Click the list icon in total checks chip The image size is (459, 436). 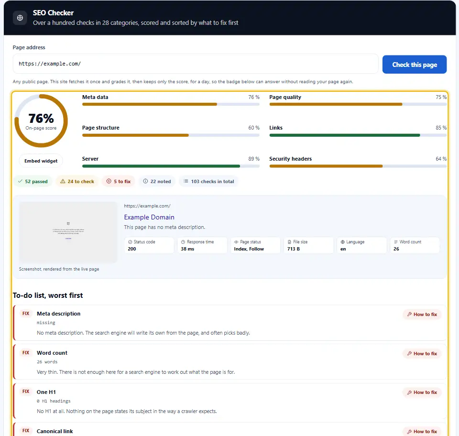(x=186, y=181)
